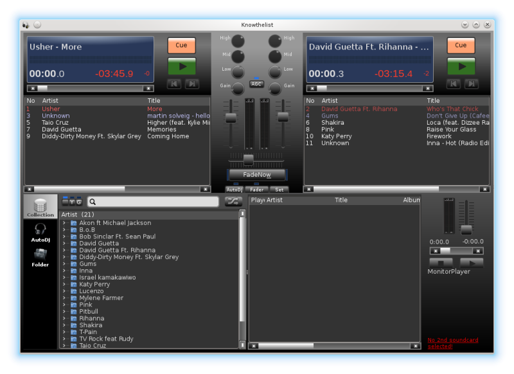Open the AutoDJ view in the sidebar
This screenshot has width=514, height=374.
[40, 233]
